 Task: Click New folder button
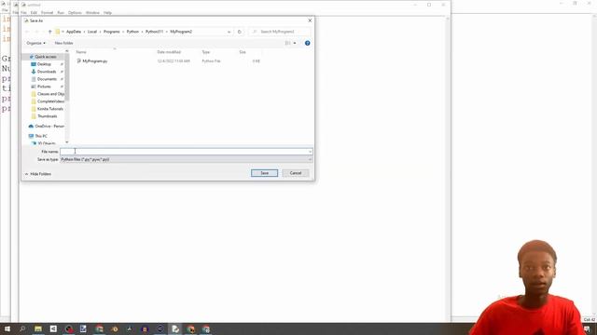(x=63, y=43)
